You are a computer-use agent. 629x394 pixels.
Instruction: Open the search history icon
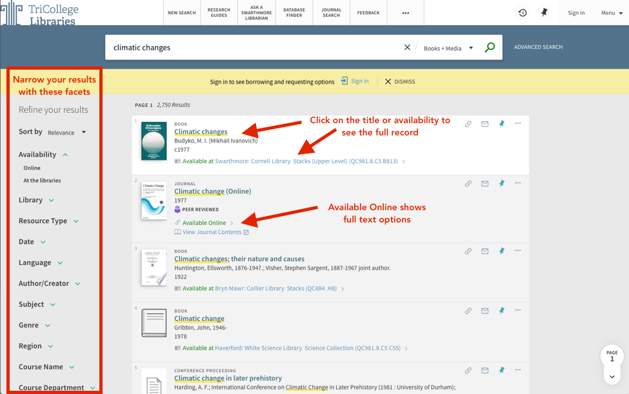click(523, 13)
